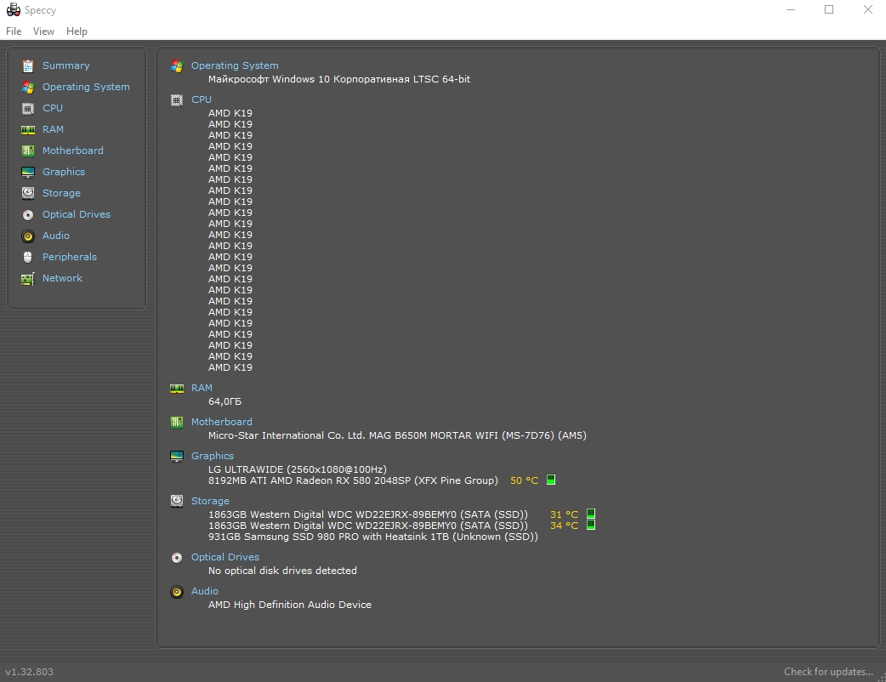Image resolution: width=886 pixels, height=682 pixels.
Task: Click the Peripherals mouse icon in sidebar
Action: point(28,257)
